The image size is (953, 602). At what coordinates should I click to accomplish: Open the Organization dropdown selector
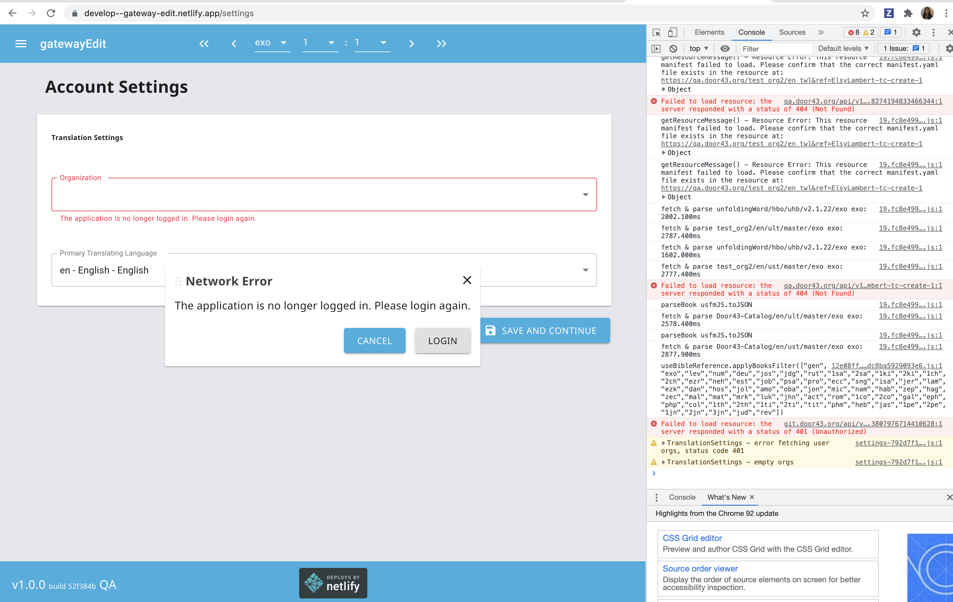click(585, 194)
